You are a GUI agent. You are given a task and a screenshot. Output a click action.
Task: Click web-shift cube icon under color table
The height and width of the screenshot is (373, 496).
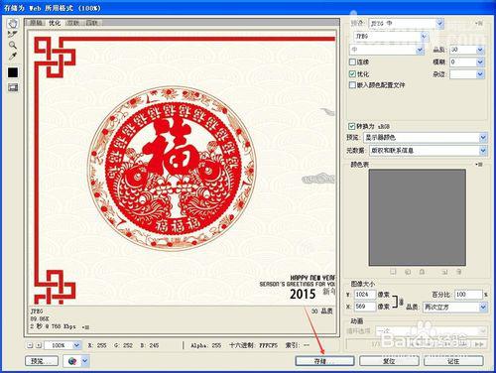click(408, 272)
